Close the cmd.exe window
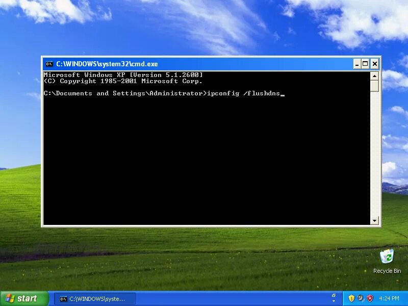408x306 pixels. click(375, 64)
